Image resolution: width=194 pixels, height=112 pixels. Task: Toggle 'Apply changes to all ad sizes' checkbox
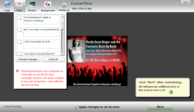(76, 107)
